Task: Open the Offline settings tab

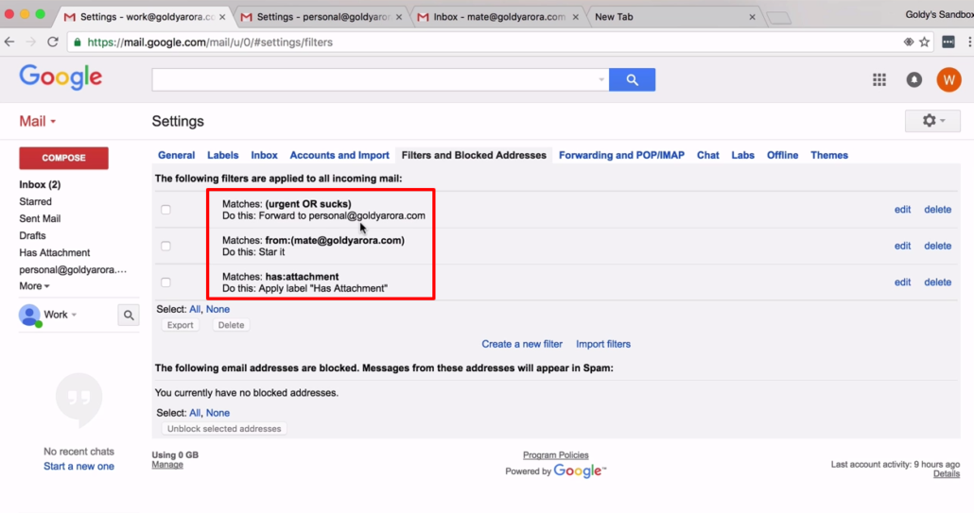Action: point(782,155)
